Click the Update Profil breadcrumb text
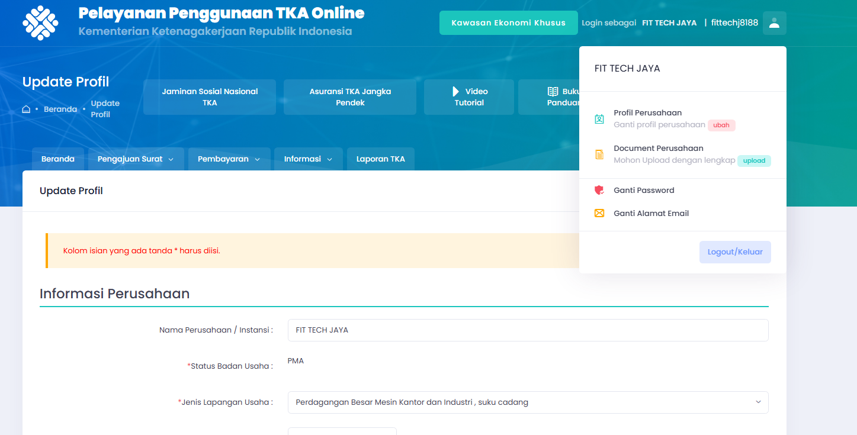The image size is (857, 435). (x=105, y=109)
